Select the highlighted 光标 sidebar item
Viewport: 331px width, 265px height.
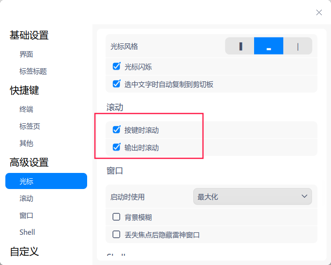pos(46,181)
